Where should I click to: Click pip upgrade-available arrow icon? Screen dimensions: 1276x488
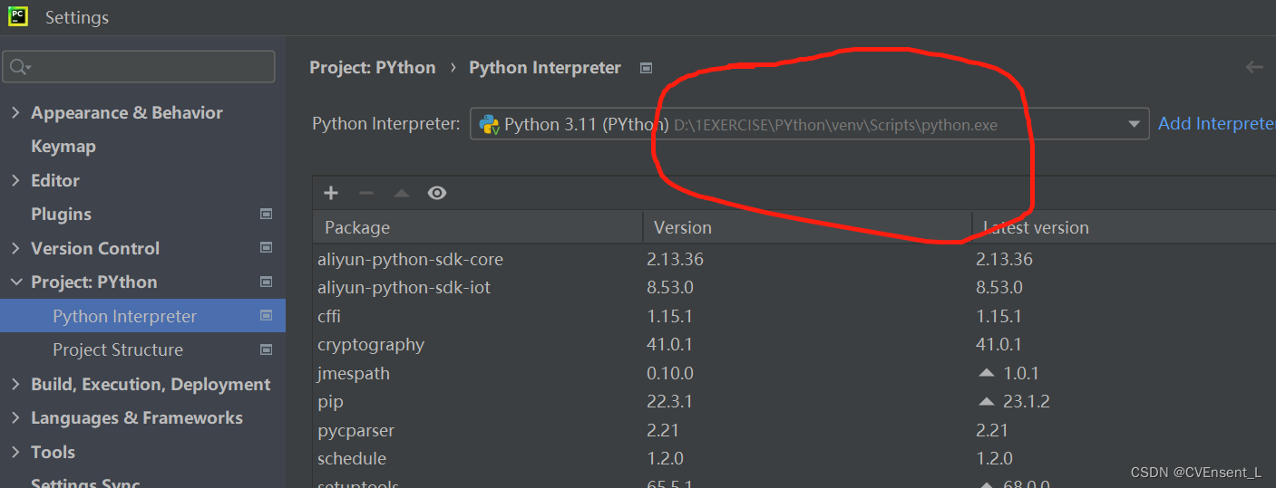click(x=987, y=401)
